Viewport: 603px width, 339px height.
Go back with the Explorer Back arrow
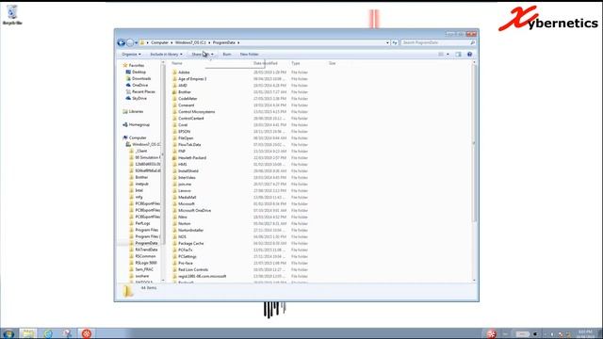point(122,42)
